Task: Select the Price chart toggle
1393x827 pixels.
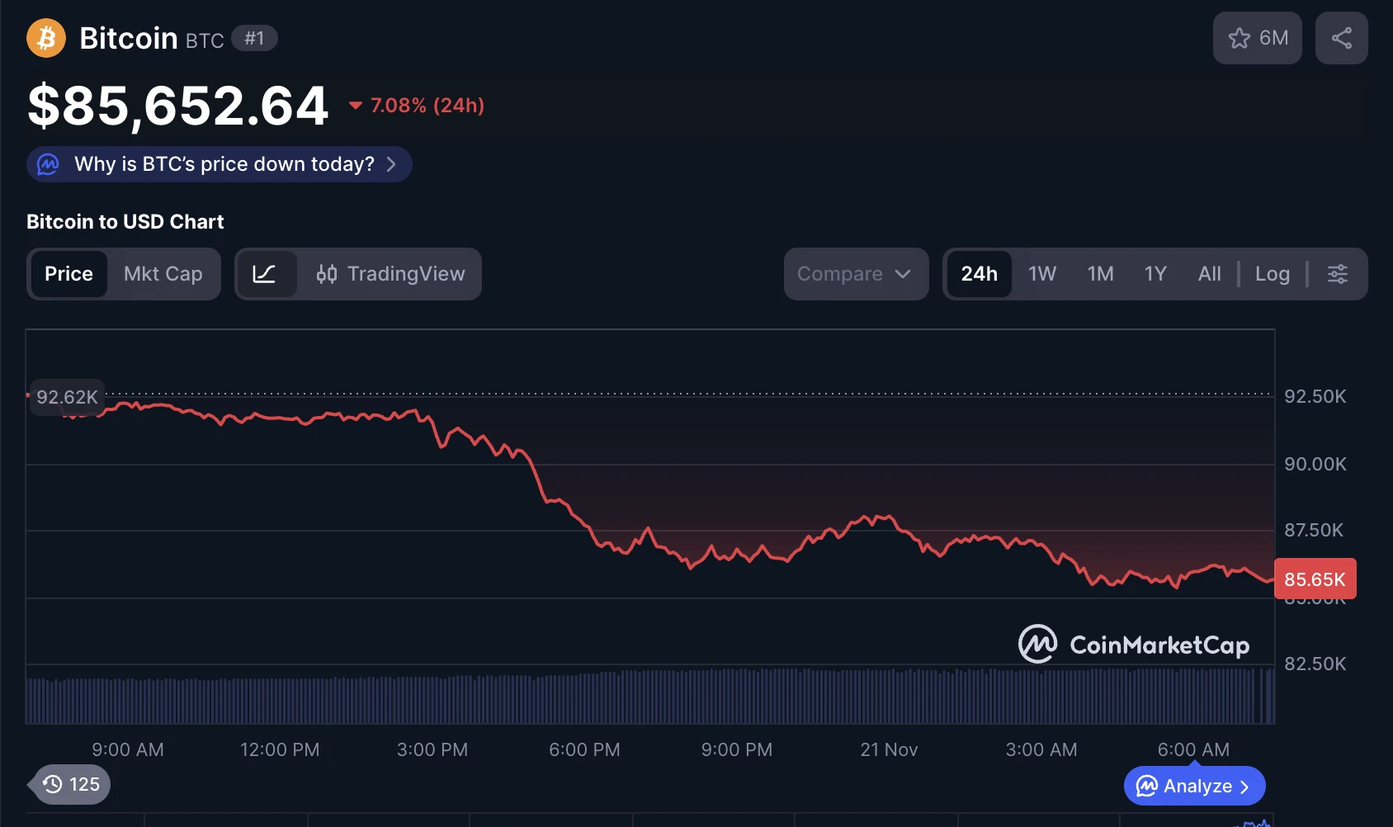Action: click(x=69, y=274)
